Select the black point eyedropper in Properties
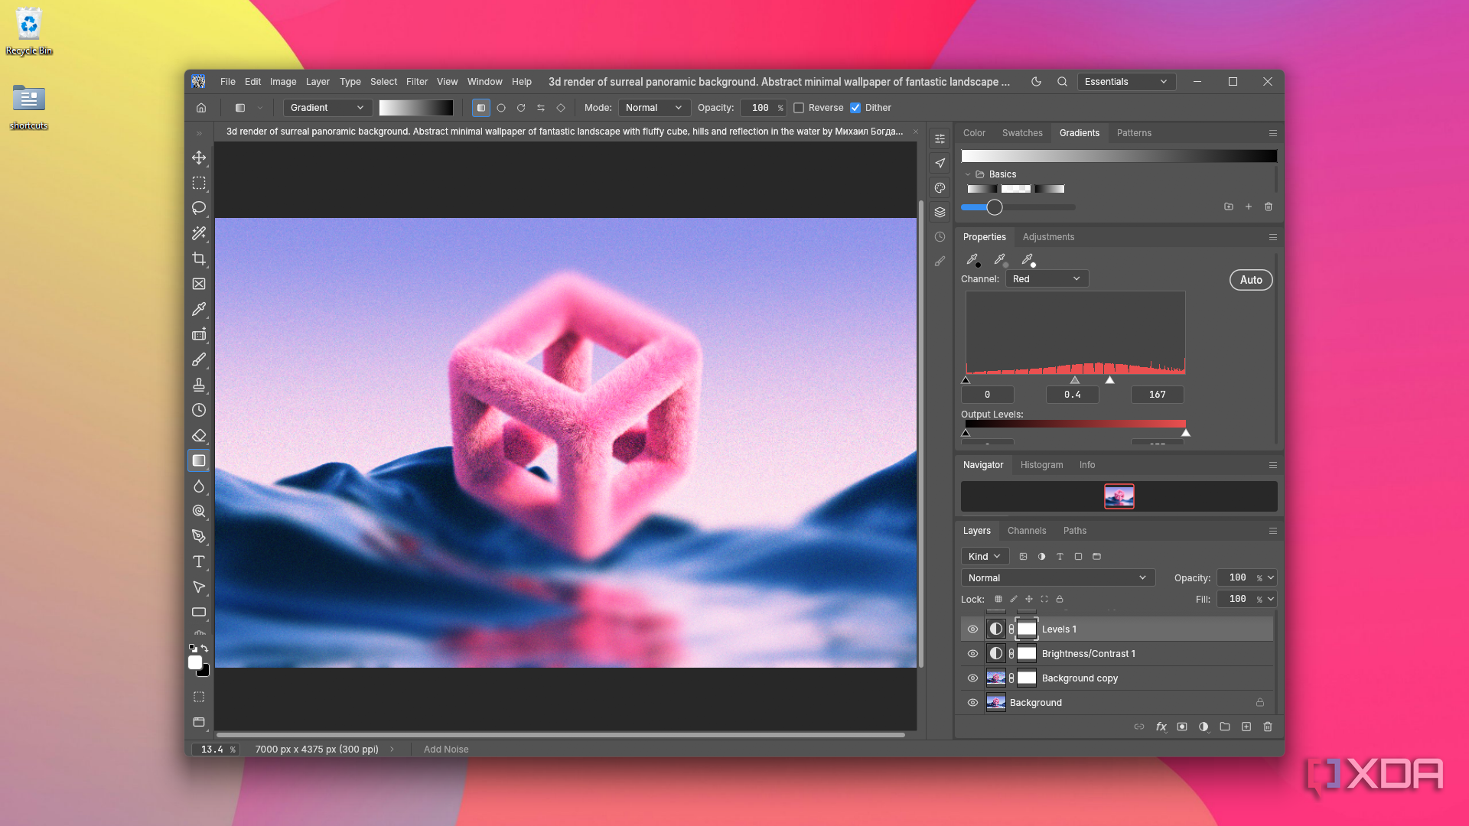Image resolution: width=1469 pixels, height=826 pixels. (972, 259)
